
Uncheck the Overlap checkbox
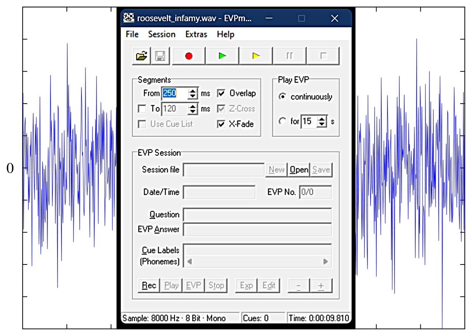click(x=221, y=94)
